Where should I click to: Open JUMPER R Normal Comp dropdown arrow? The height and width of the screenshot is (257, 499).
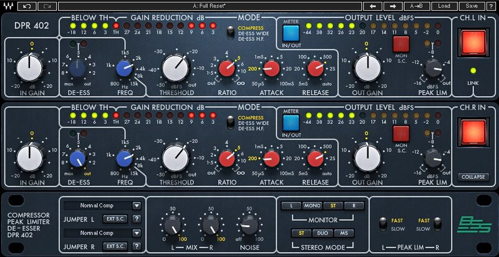[137, 233]
